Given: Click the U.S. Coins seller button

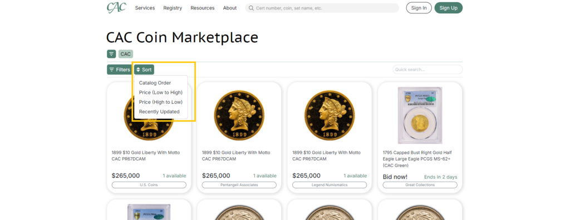Looking at the screenshot, I should coord(149,185).
